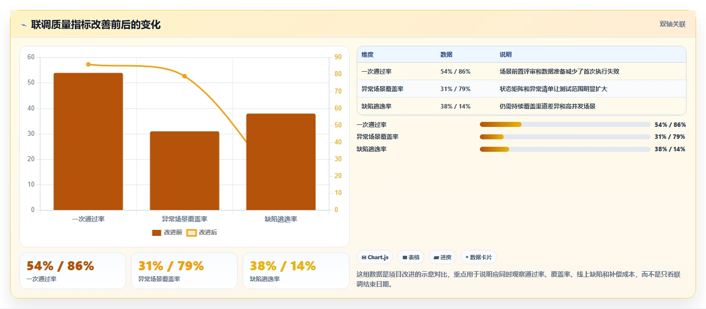Toggle the 改进前 legend entry

tap(167, 232)
